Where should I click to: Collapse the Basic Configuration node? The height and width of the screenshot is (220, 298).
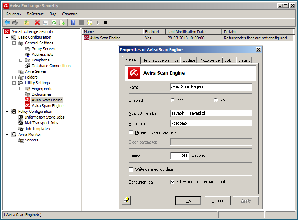point(7,37)
